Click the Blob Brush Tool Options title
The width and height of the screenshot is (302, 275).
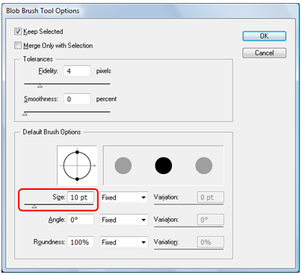click(x=43, y=11)
